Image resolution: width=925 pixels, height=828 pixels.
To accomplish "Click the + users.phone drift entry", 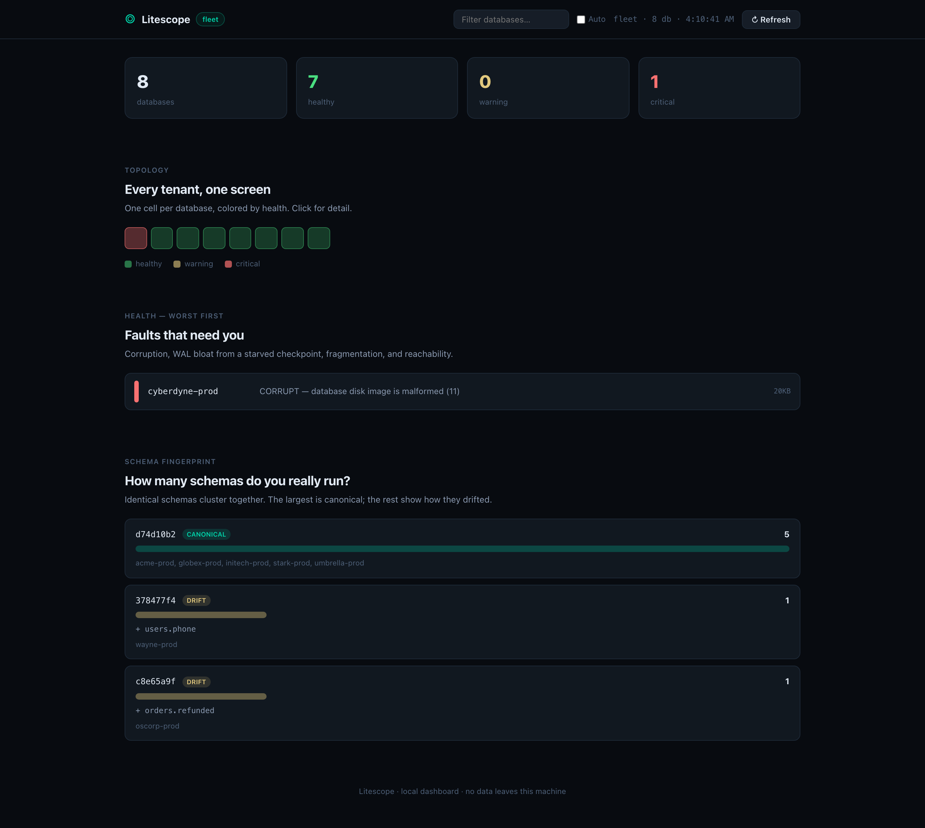I will click(x=166, y=629).
